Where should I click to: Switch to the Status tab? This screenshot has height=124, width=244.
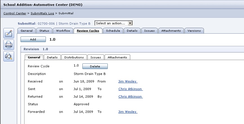pyautogui.click(x=44, y=31)
